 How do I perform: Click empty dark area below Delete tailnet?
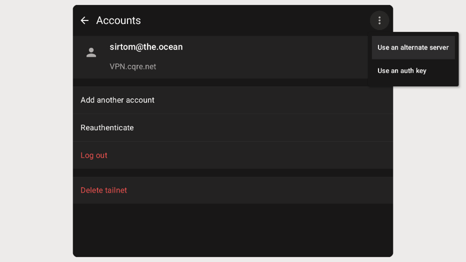pos(232,230)
